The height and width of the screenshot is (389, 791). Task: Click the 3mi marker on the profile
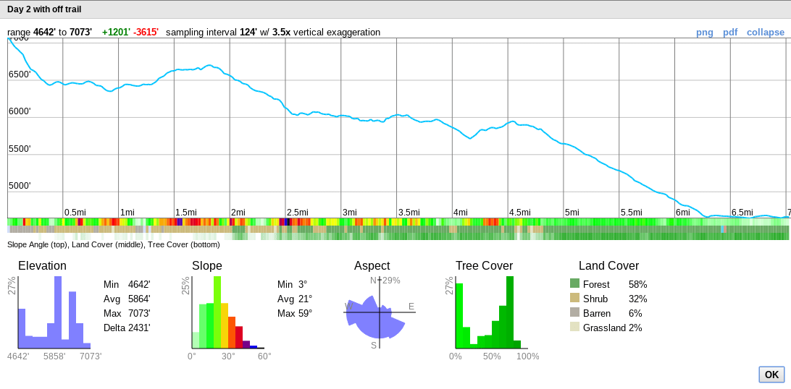pyautogui.click(x=350, y=212)
